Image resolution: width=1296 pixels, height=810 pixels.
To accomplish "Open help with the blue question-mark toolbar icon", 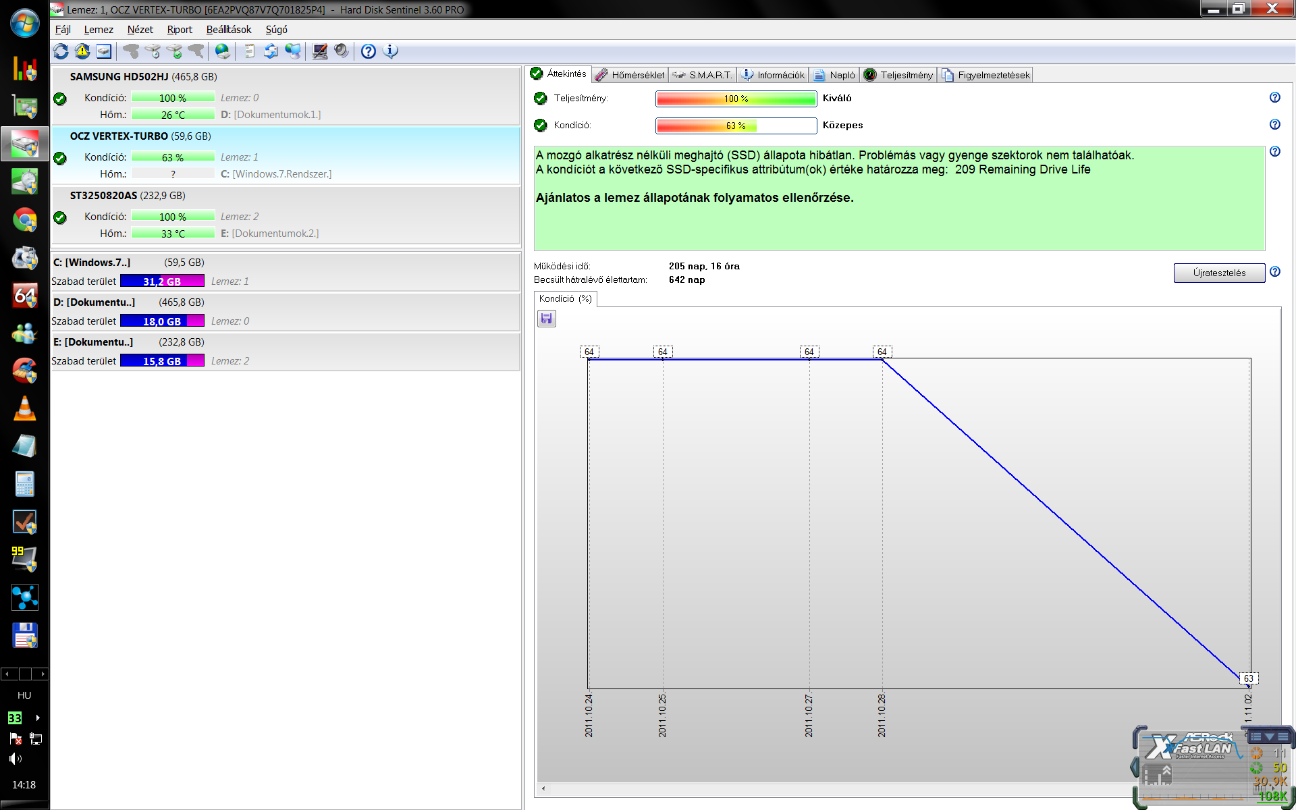I will 369,51.
